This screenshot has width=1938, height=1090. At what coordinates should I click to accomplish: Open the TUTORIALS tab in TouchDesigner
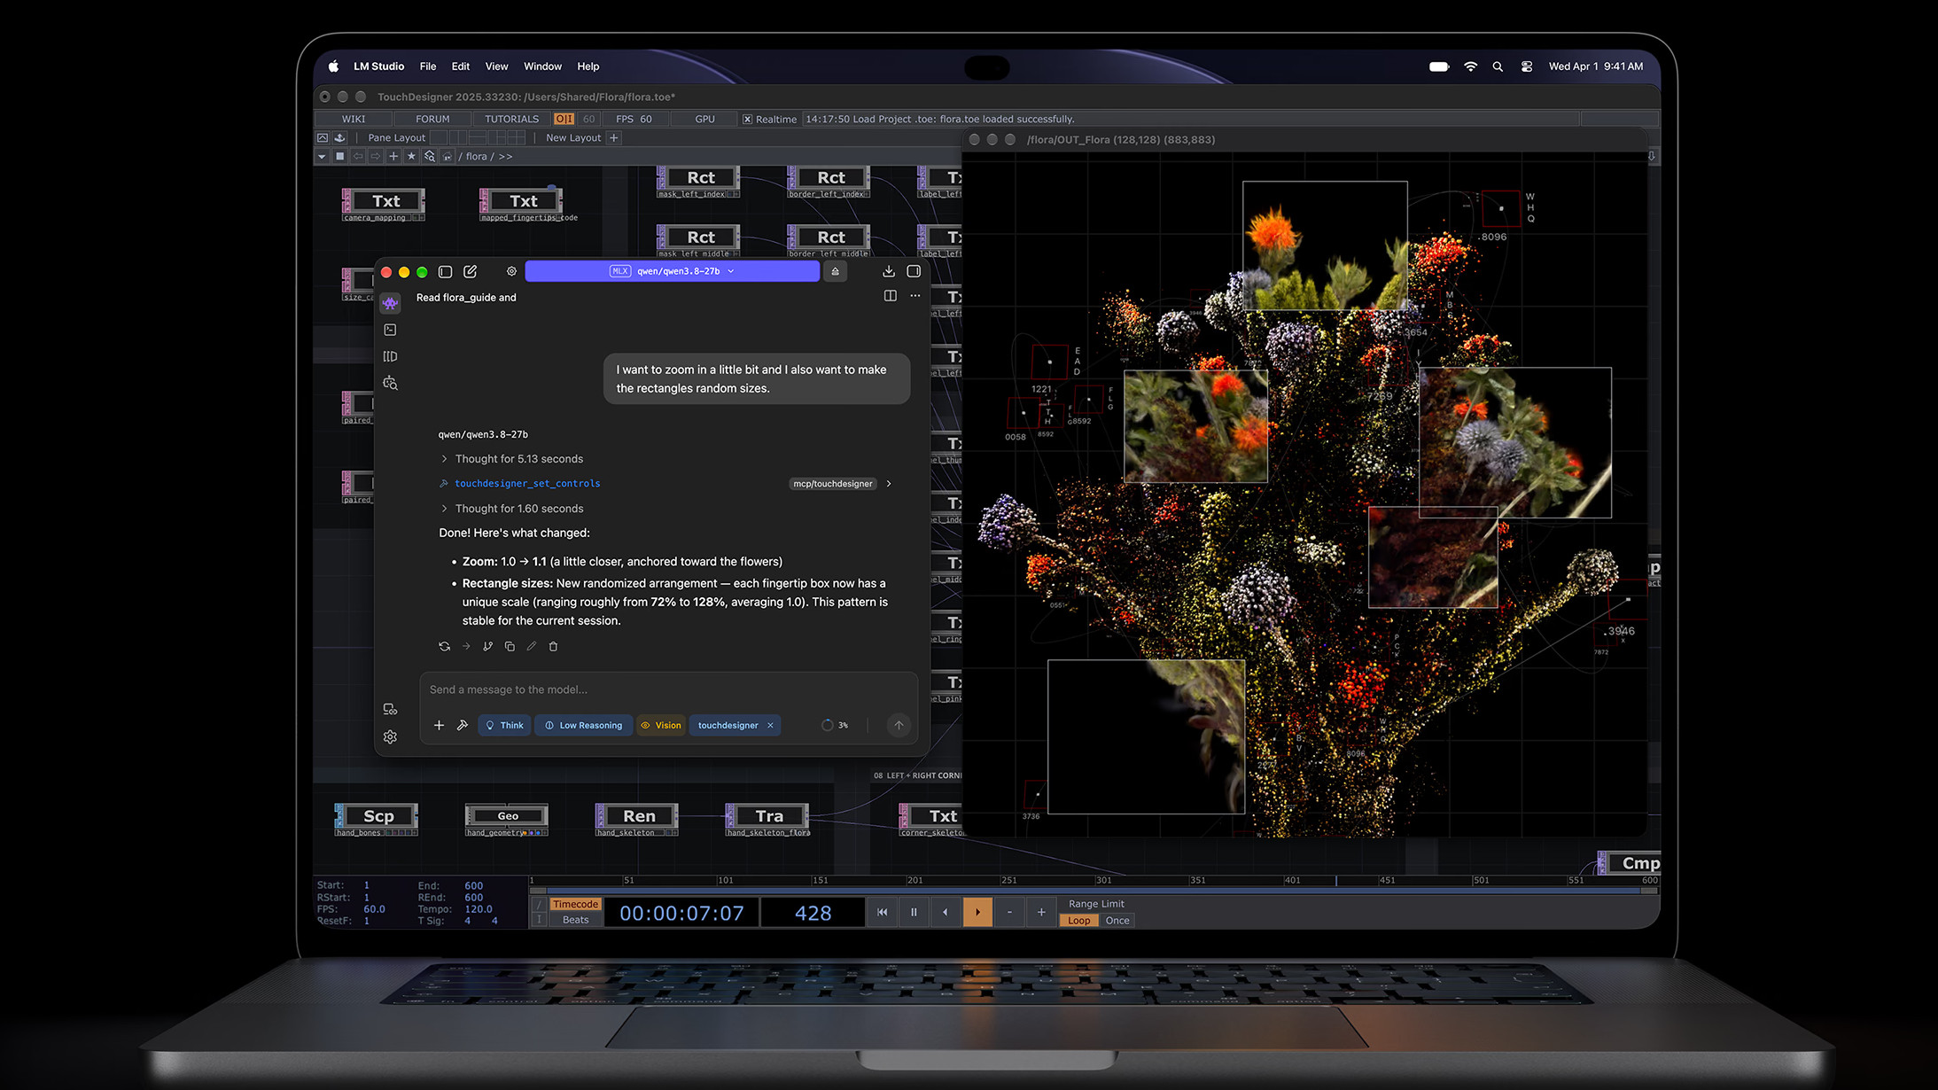pos(511,119)
